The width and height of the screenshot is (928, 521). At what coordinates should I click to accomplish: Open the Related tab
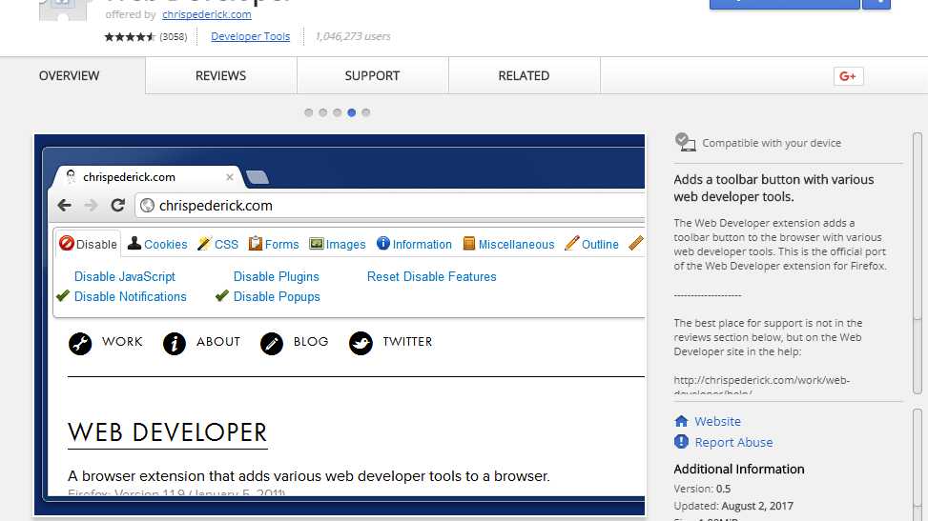(524, 75)
